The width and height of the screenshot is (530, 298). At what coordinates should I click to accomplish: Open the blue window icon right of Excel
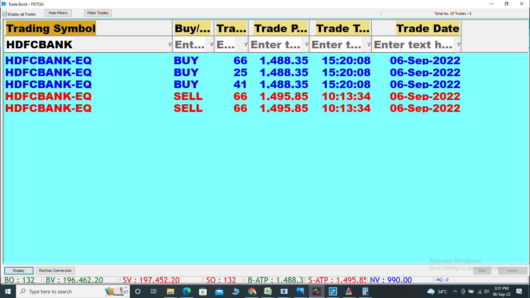point(284,291)
